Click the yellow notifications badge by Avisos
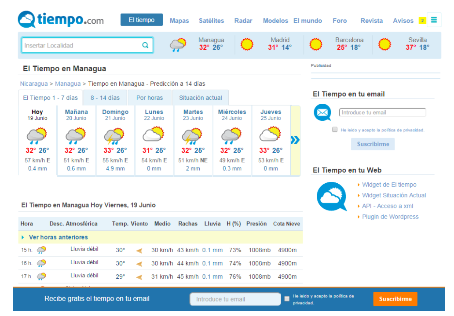This screenshot has height=316, width=454. click(x=421, y=21)
